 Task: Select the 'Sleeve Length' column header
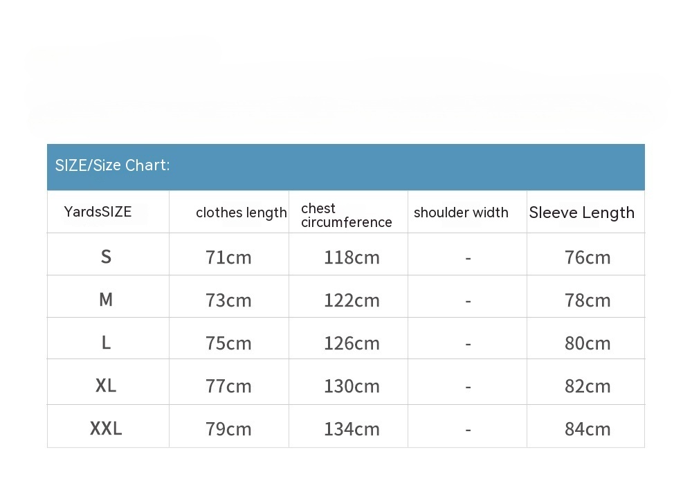(x=581, y=212)
